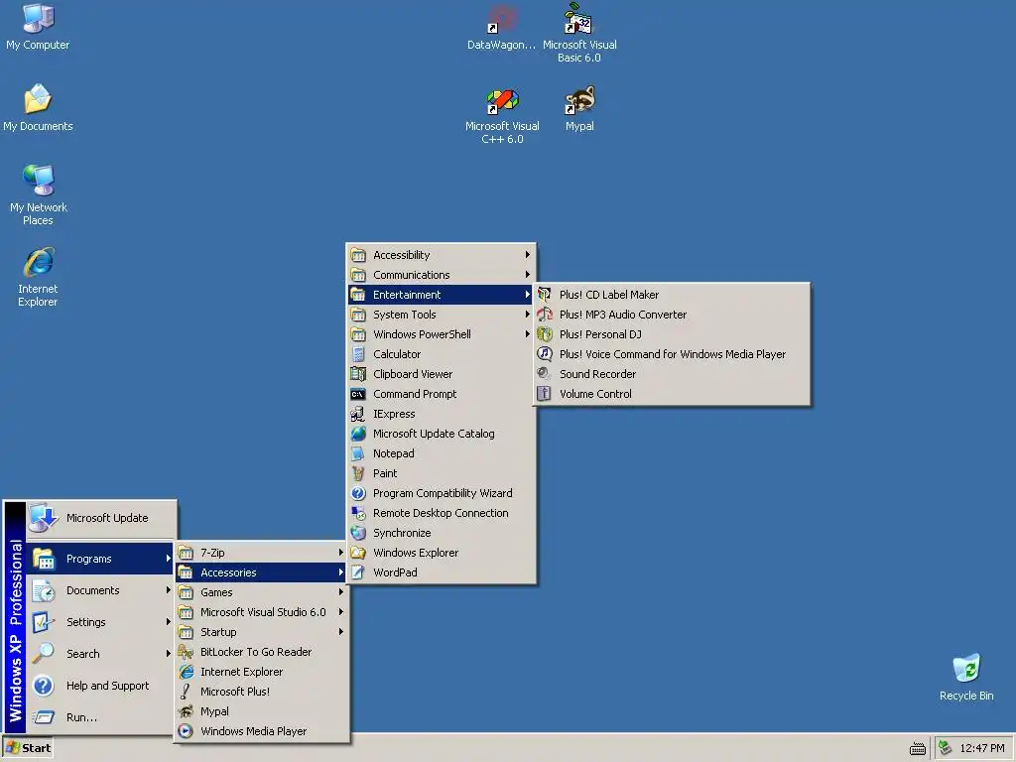Click the Microsoft Update icon in Start menu
The image size is (1016, 762).
[44, 518]
